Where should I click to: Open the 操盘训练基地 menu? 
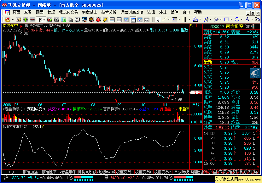tap(132, 12)
